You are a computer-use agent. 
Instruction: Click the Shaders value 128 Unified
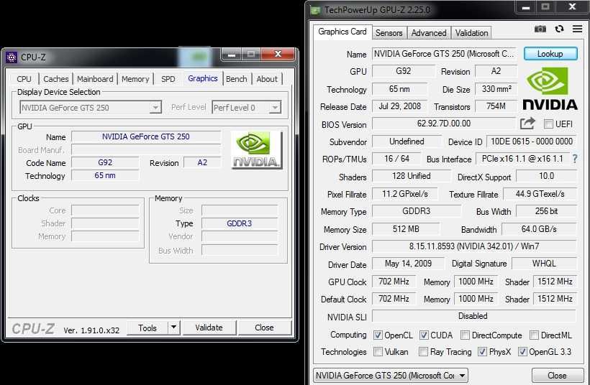coord(411,176)
